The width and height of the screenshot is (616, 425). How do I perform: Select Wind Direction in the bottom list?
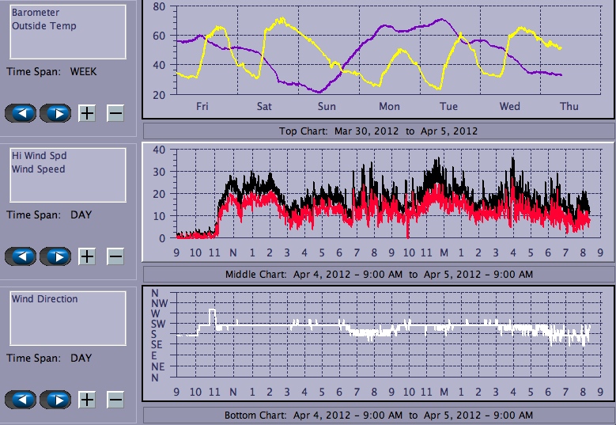click(44, 299)
